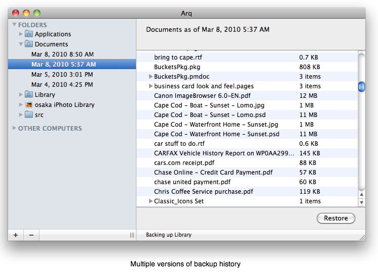The width and height of the screenshot is (378, 279).
Task: Click the FOLDERS heading
Action: coord(32,25)
